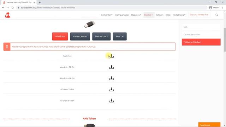Open Ürün Kılavuzları in the sidebar
The height and width of the screenshot is (127, 226).
coord(201,35)
